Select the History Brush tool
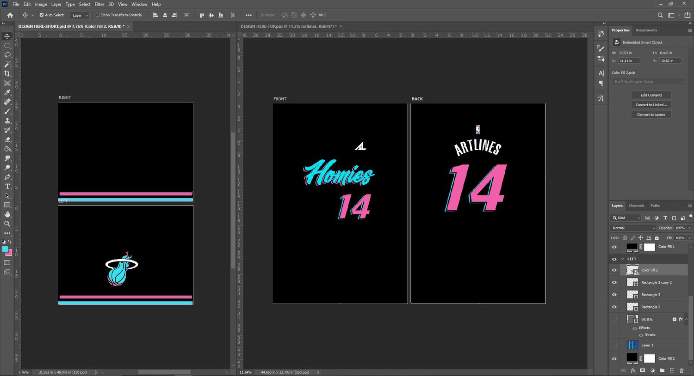The width and height of the screenshot is (694, 376). point(7,130)
